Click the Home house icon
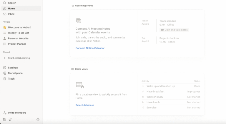Viewport: 226px width, 124px height. (x=5, y=9)
